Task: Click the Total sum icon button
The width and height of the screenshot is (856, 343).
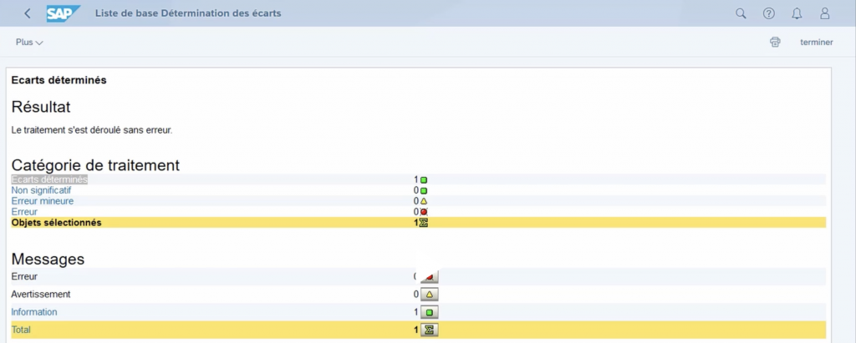Action: coord(429,330)
